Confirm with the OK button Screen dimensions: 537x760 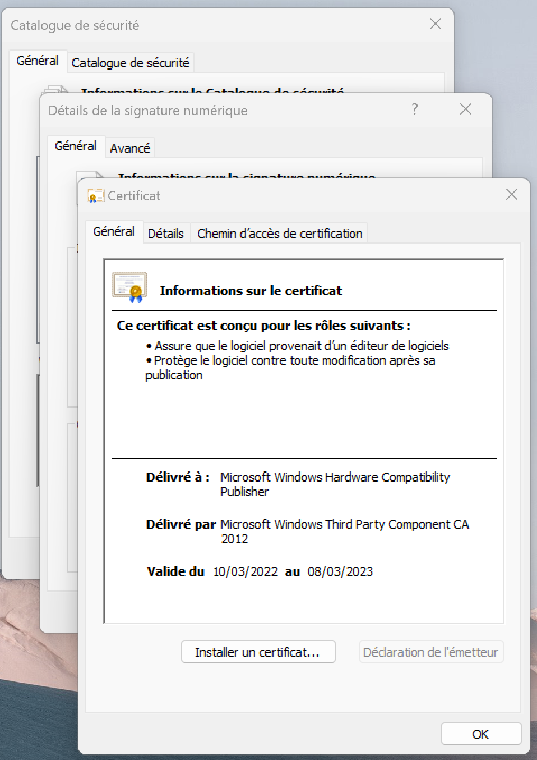click(x=481, y=734)
